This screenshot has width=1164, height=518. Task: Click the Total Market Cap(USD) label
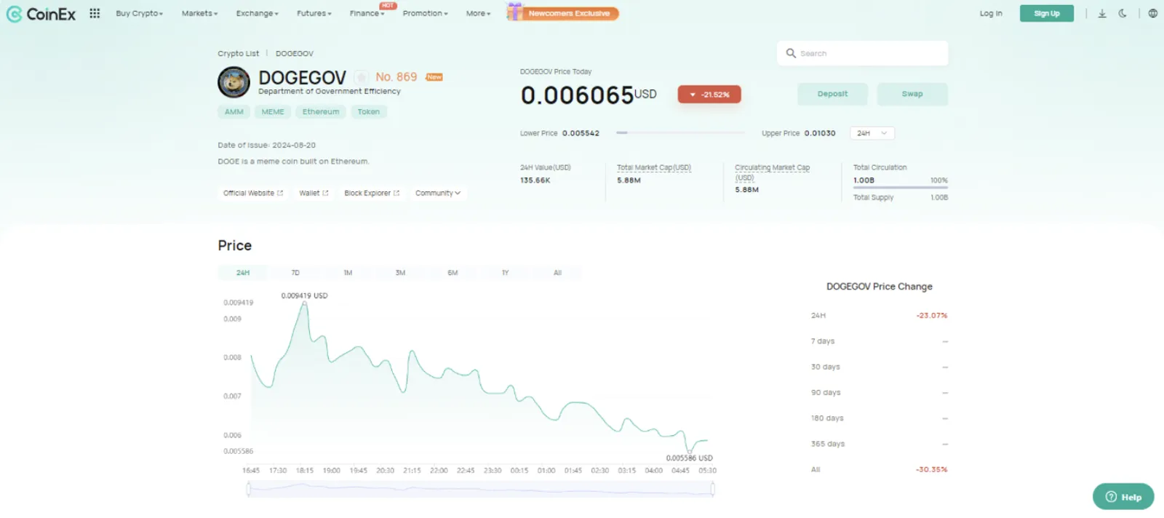[x=654, y=167]
